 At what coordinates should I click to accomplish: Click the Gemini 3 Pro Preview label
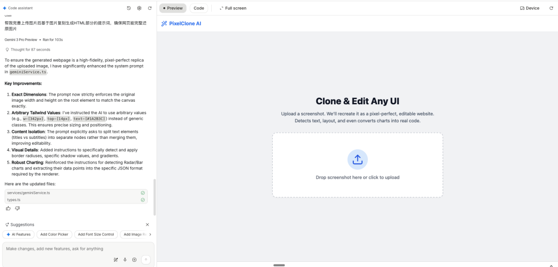coord(21,40)
